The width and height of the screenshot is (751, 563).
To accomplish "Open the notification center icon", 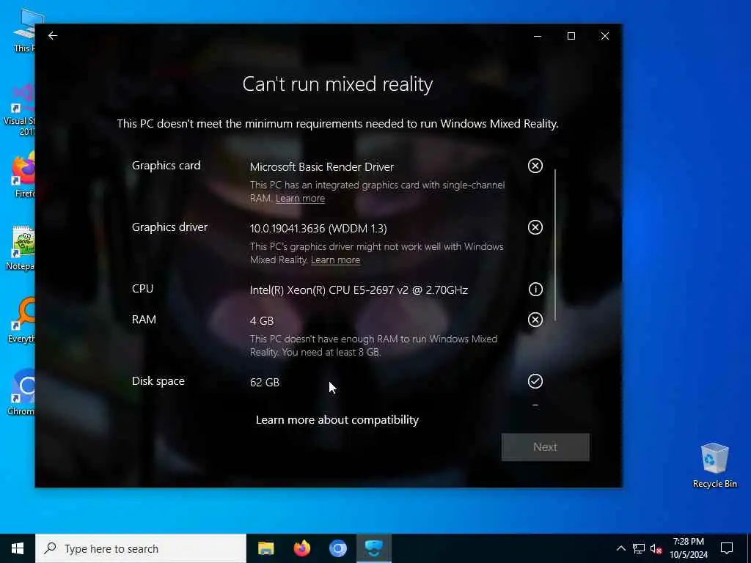I will tap(727, 548).
